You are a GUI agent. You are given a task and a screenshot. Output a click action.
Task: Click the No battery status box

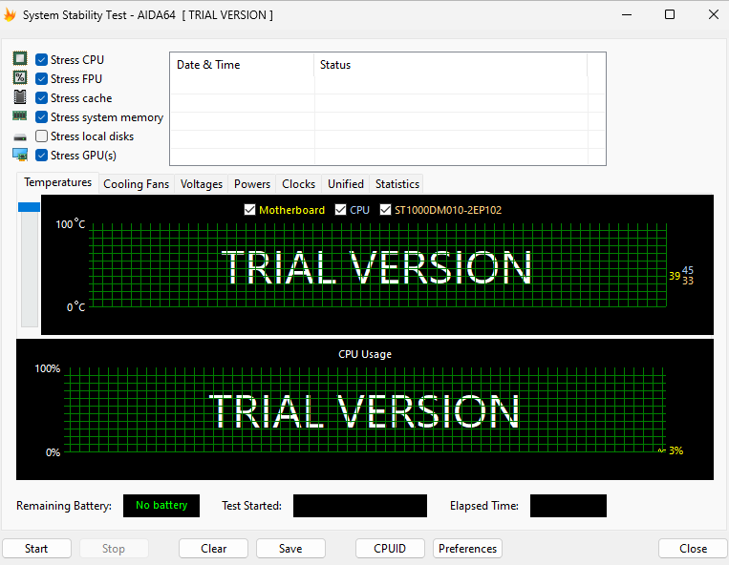[x=161, y=506]
